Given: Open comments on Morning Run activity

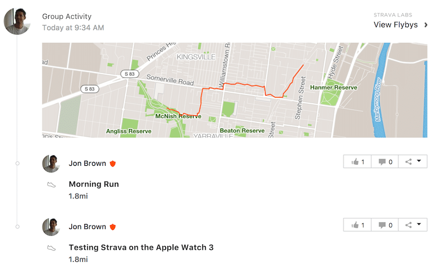Looking at the screenshot, I should coord(385,161).
